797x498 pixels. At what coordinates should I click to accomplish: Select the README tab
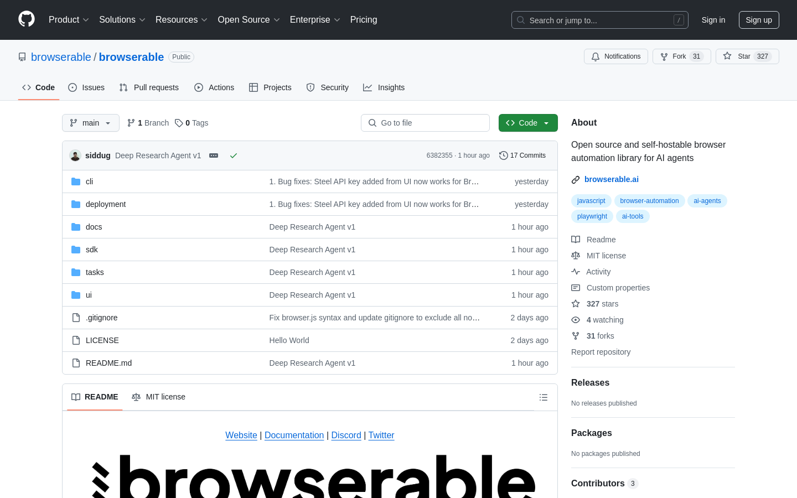95,397
